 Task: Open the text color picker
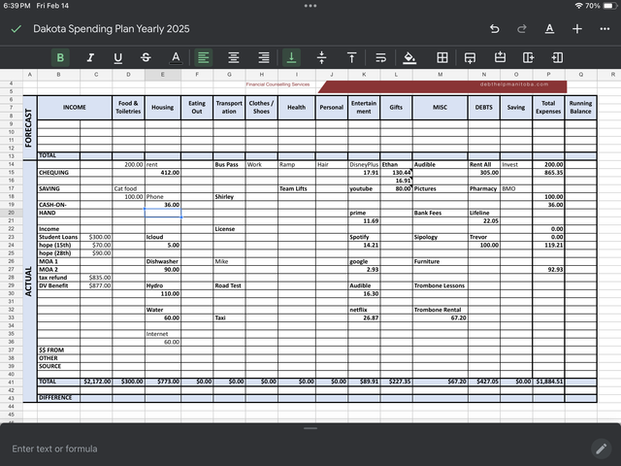pos(176,58)
